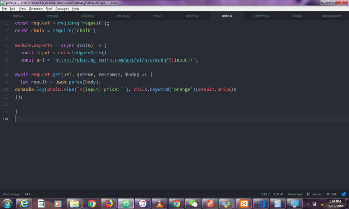Image resolution: width=349 pixels, height=209 pixels.
Task: Open the chasing-coins.com API URL link
Action: (x=112, y=60)
